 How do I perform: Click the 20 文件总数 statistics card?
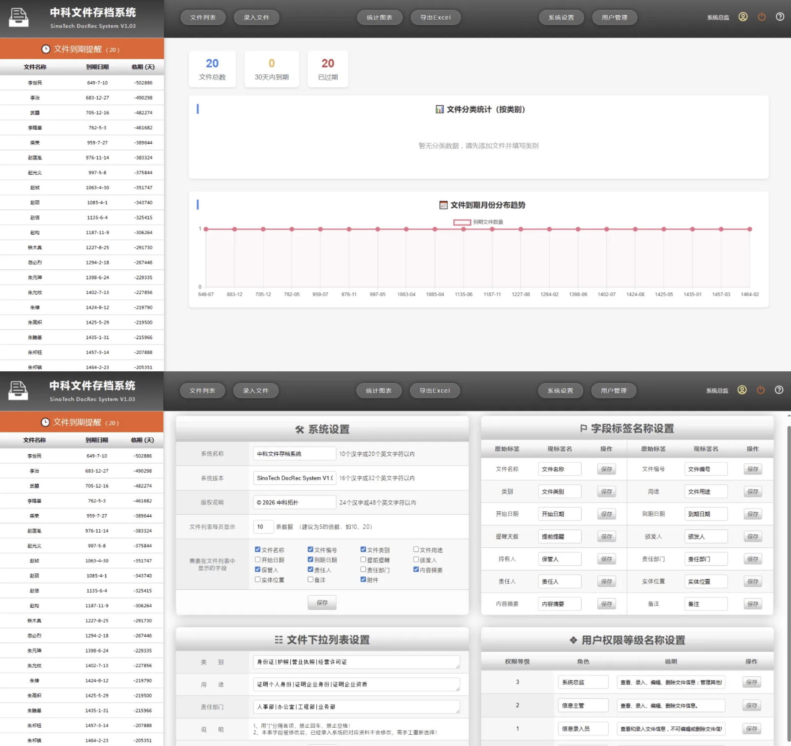click(x=212, y=69)
